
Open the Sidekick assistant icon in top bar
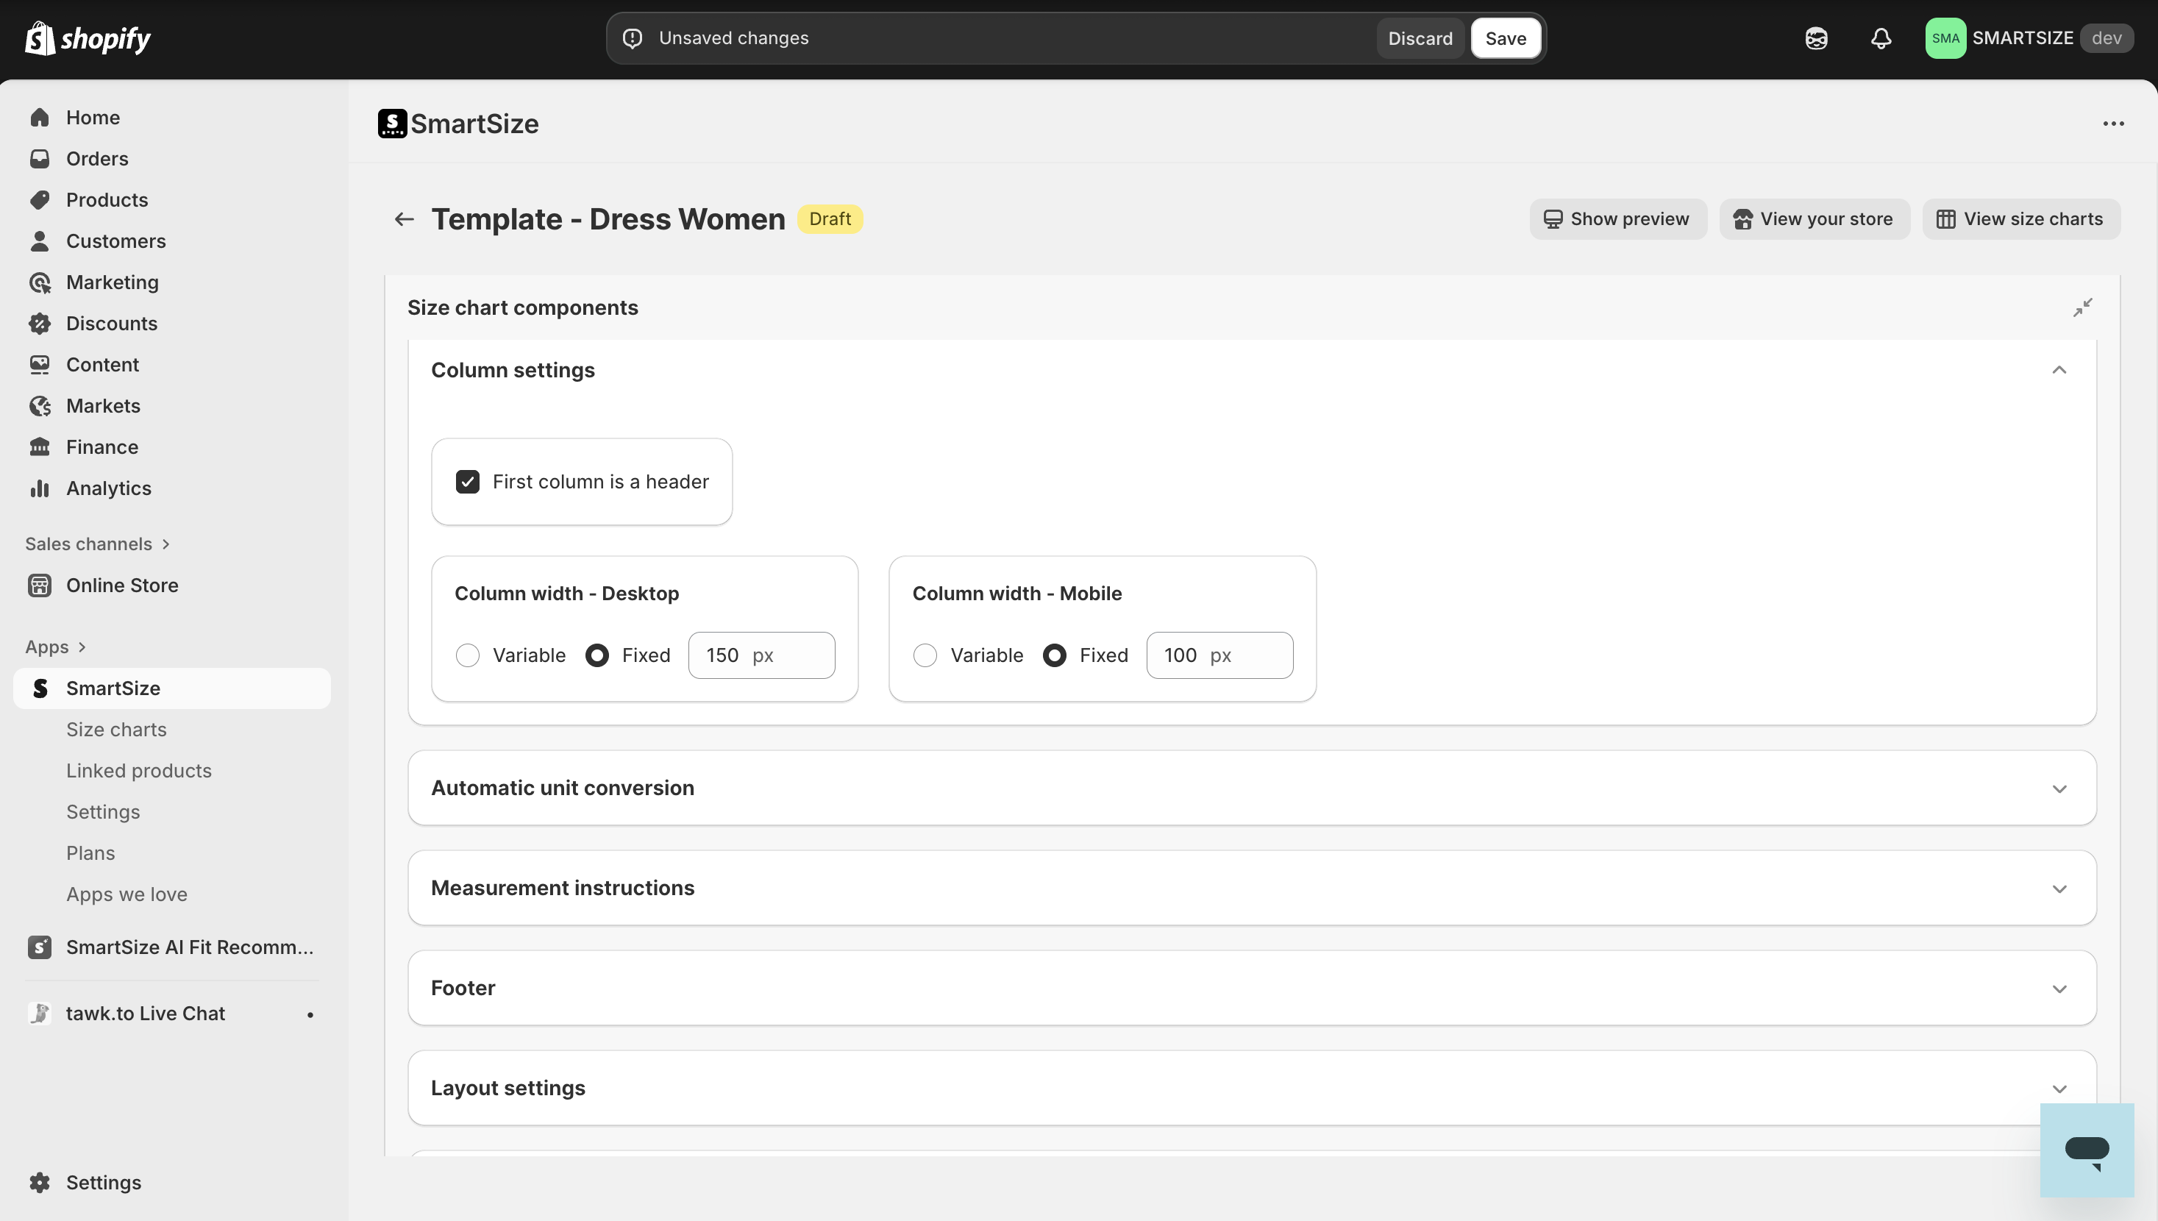click(1816, 38)
